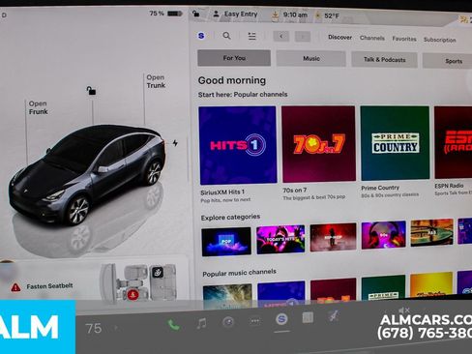Tap the SiriusXM logo in media header
The height and width of the screenshot is (354, 472).
coord(201,36)
